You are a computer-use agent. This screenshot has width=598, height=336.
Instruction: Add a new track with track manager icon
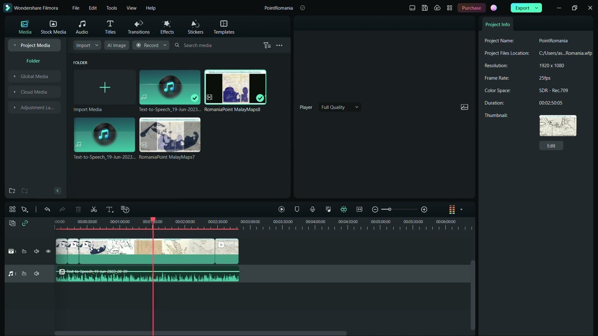click(x=12, y=223)
